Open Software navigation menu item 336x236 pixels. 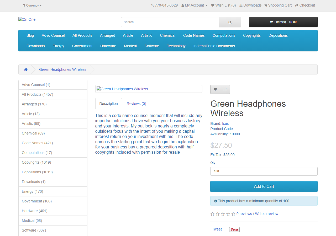152,46
